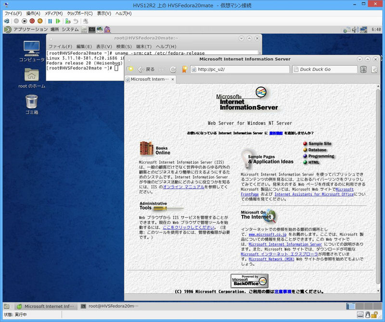Follow the Microsoft Network (MSN) link
The height and width of the screenshot is (322, 385).
pyautogui.click(x=271, y=259)
